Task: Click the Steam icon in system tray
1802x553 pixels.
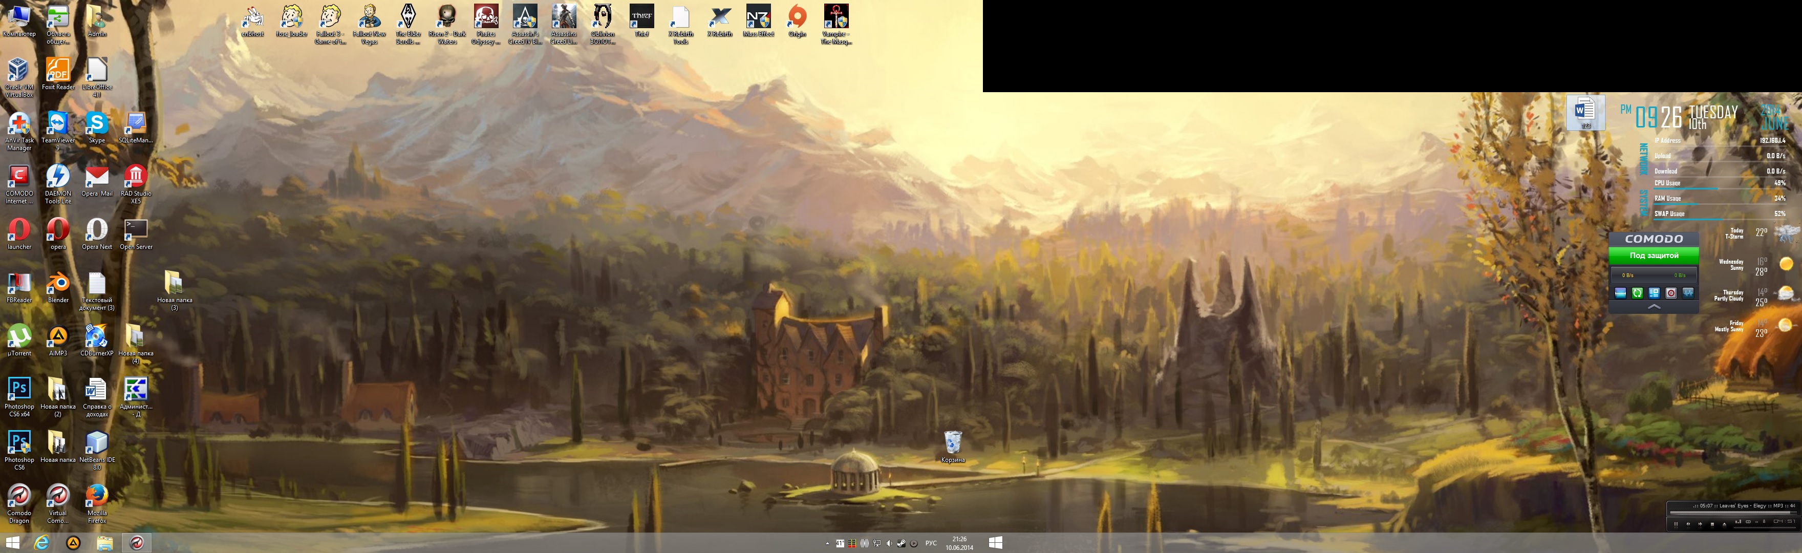Action: click(902, 543)
